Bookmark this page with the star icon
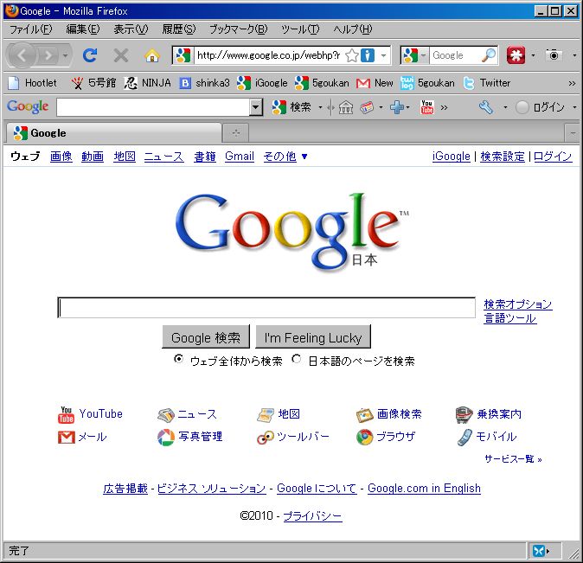The height and width of the screenshot is (563, 583). coord(351,55)
